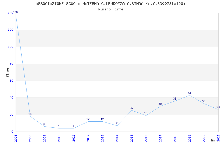221x143 pixels.
Task: Click the y-axis value 20
Action: [x=11, y=115]
